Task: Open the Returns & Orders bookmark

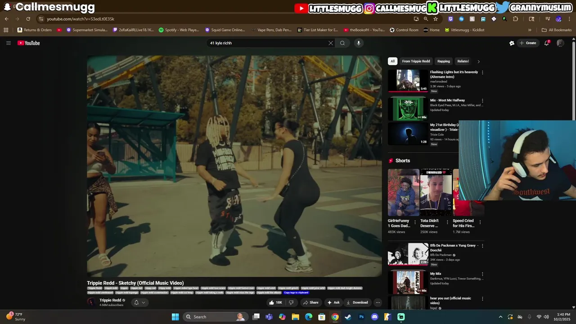Action: point(35,30)
